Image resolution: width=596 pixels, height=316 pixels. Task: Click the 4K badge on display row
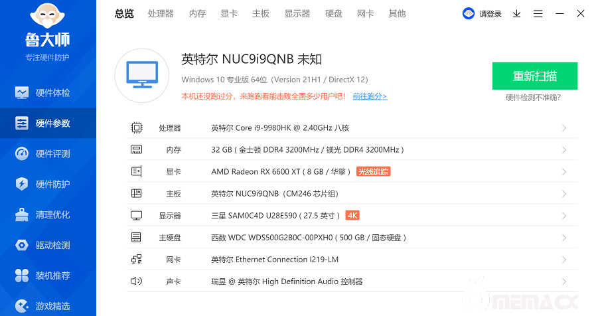pyautogui.click(x=352, y=216)
